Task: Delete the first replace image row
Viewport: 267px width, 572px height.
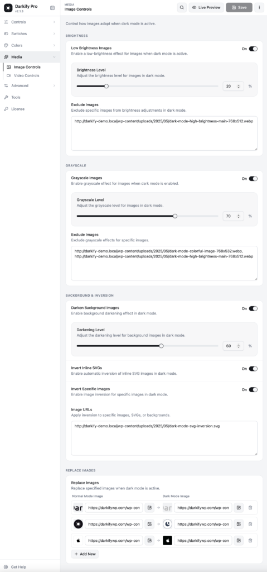Action: click(250, 507)
